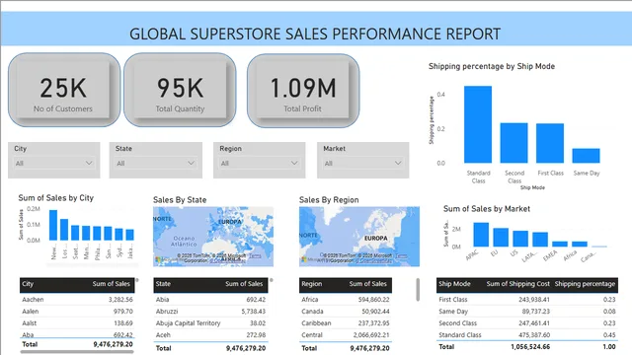Click the LATAM bar in Sales by Market
Screen dimensions: 632x355
pyautogui.click(x=540, y=240)
